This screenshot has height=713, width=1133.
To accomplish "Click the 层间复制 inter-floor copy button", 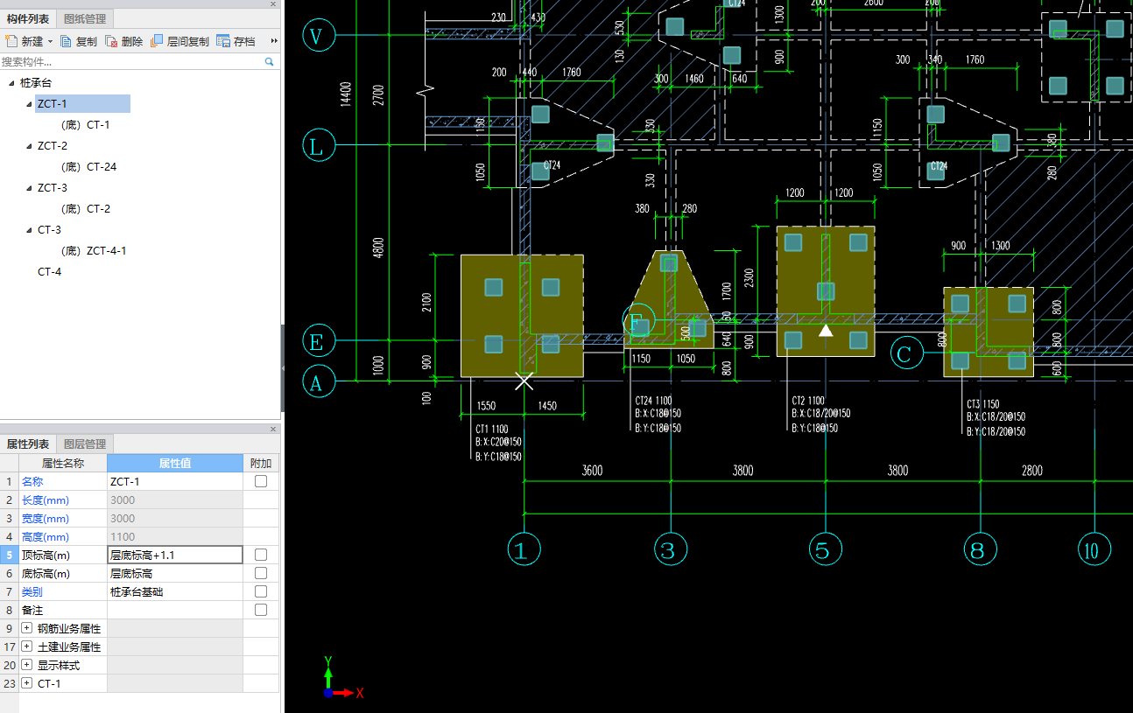I will pos(180,41).
